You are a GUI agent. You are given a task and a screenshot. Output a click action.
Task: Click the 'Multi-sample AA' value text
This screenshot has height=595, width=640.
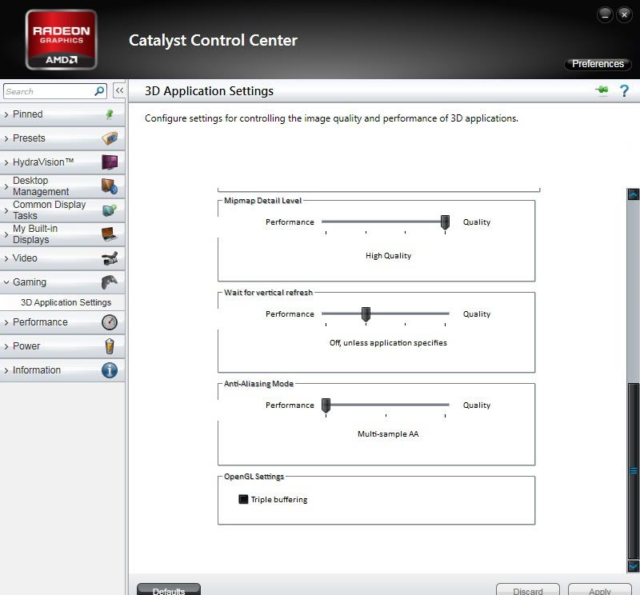point(388,433)
